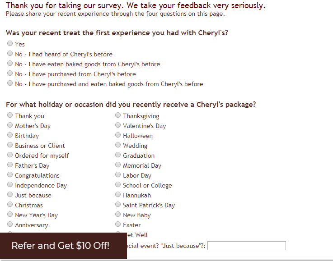Choose the 'Thank you' occasion

click(10, 115)
